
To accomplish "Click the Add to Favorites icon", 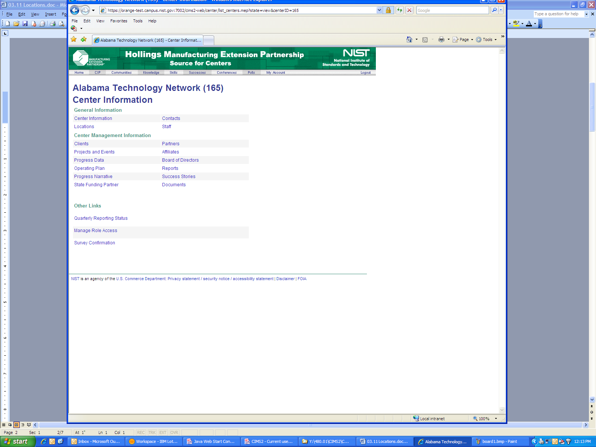I will tap(84, 39).
